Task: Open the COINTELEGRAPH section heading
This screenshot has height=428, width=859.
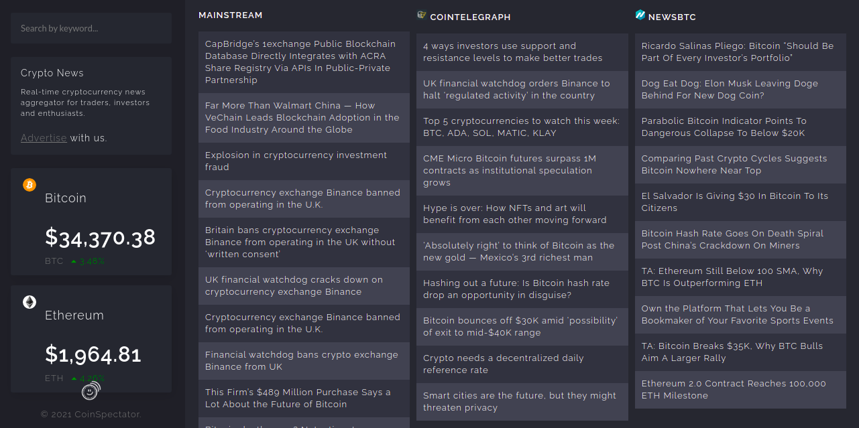Action: pos(470,17)
